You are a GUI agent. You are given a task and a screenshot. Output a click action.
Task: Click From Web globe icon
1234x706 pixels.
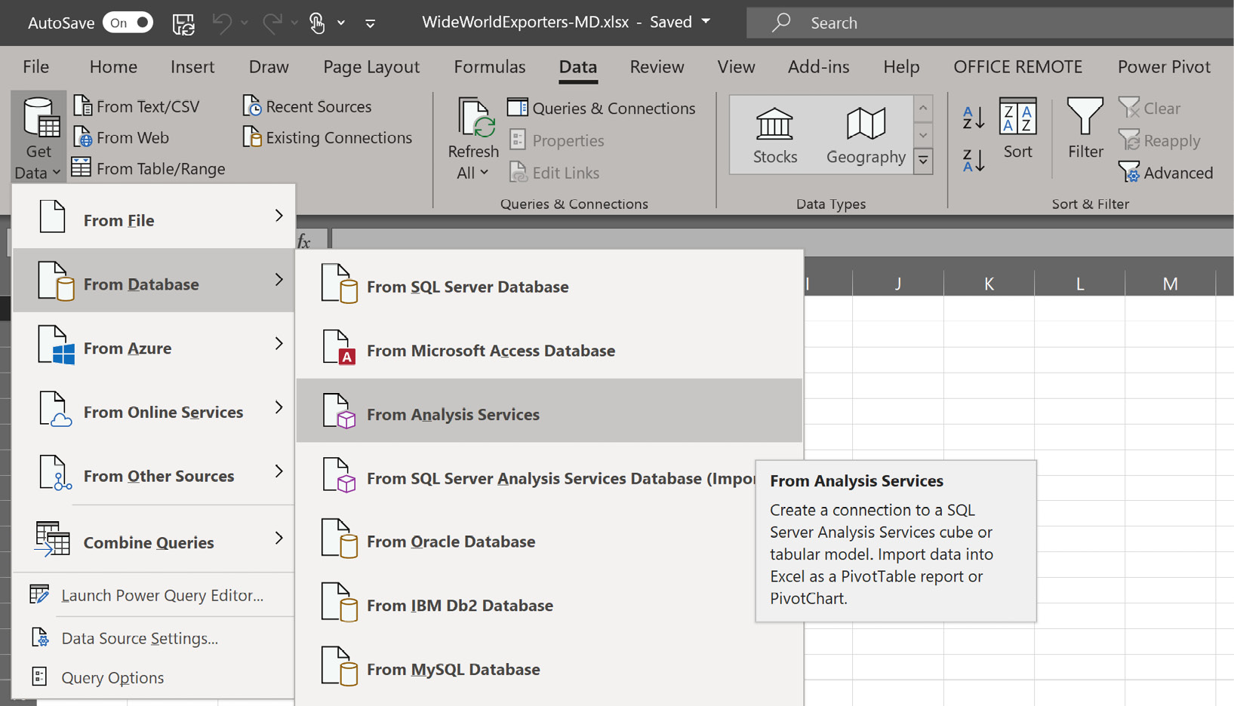[x=83, y=137]
